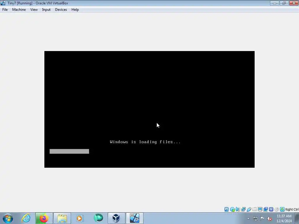This screenshot has width=299, height=224.
Task: Open the Devices menu
Action: click(61, 10)
